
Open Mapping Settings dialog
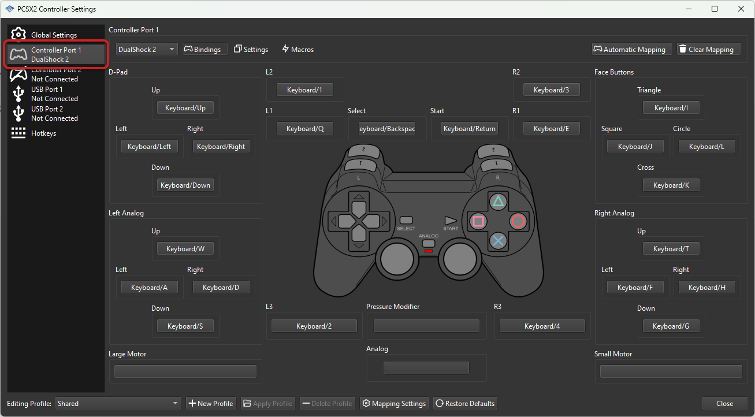point(395,404)
